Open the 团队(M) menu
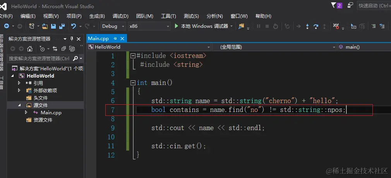The width and height of the screenshot is (391, 178). tap(145, 16)
